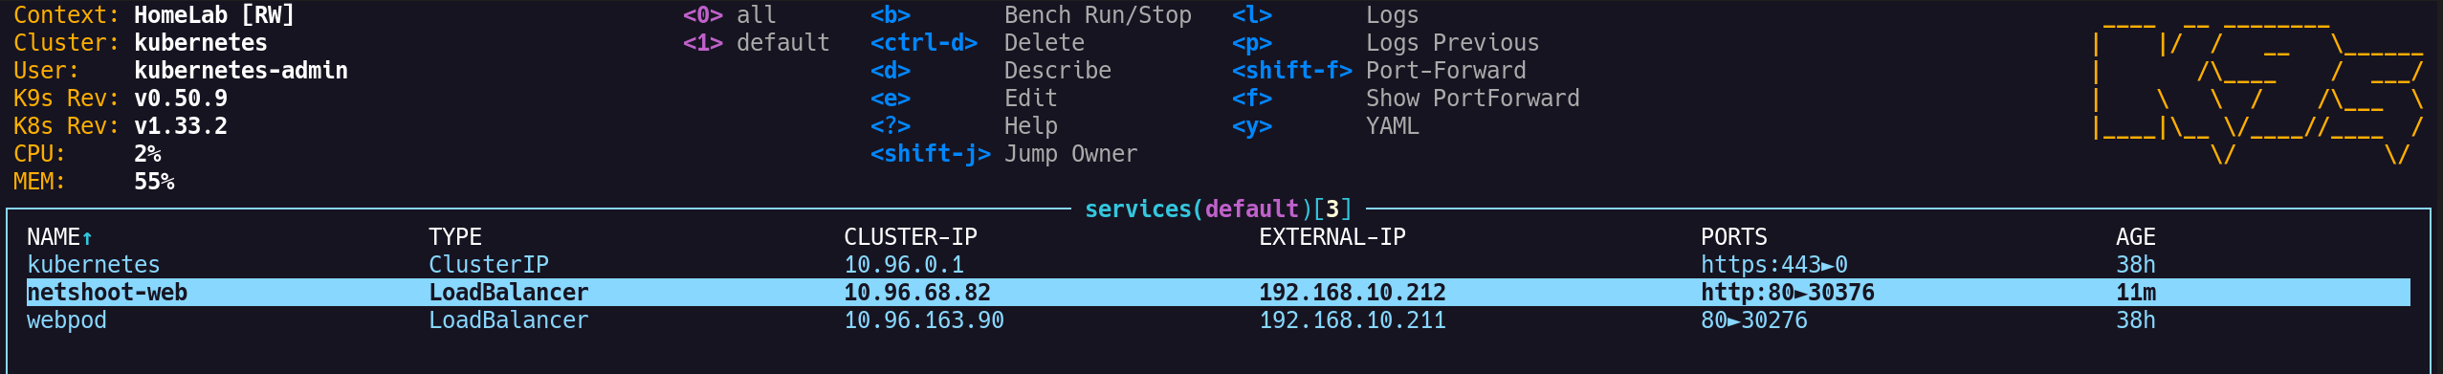Click the <ctrl-d> Delete hint
2443x374 pixels.
click(x=978, y=43)
